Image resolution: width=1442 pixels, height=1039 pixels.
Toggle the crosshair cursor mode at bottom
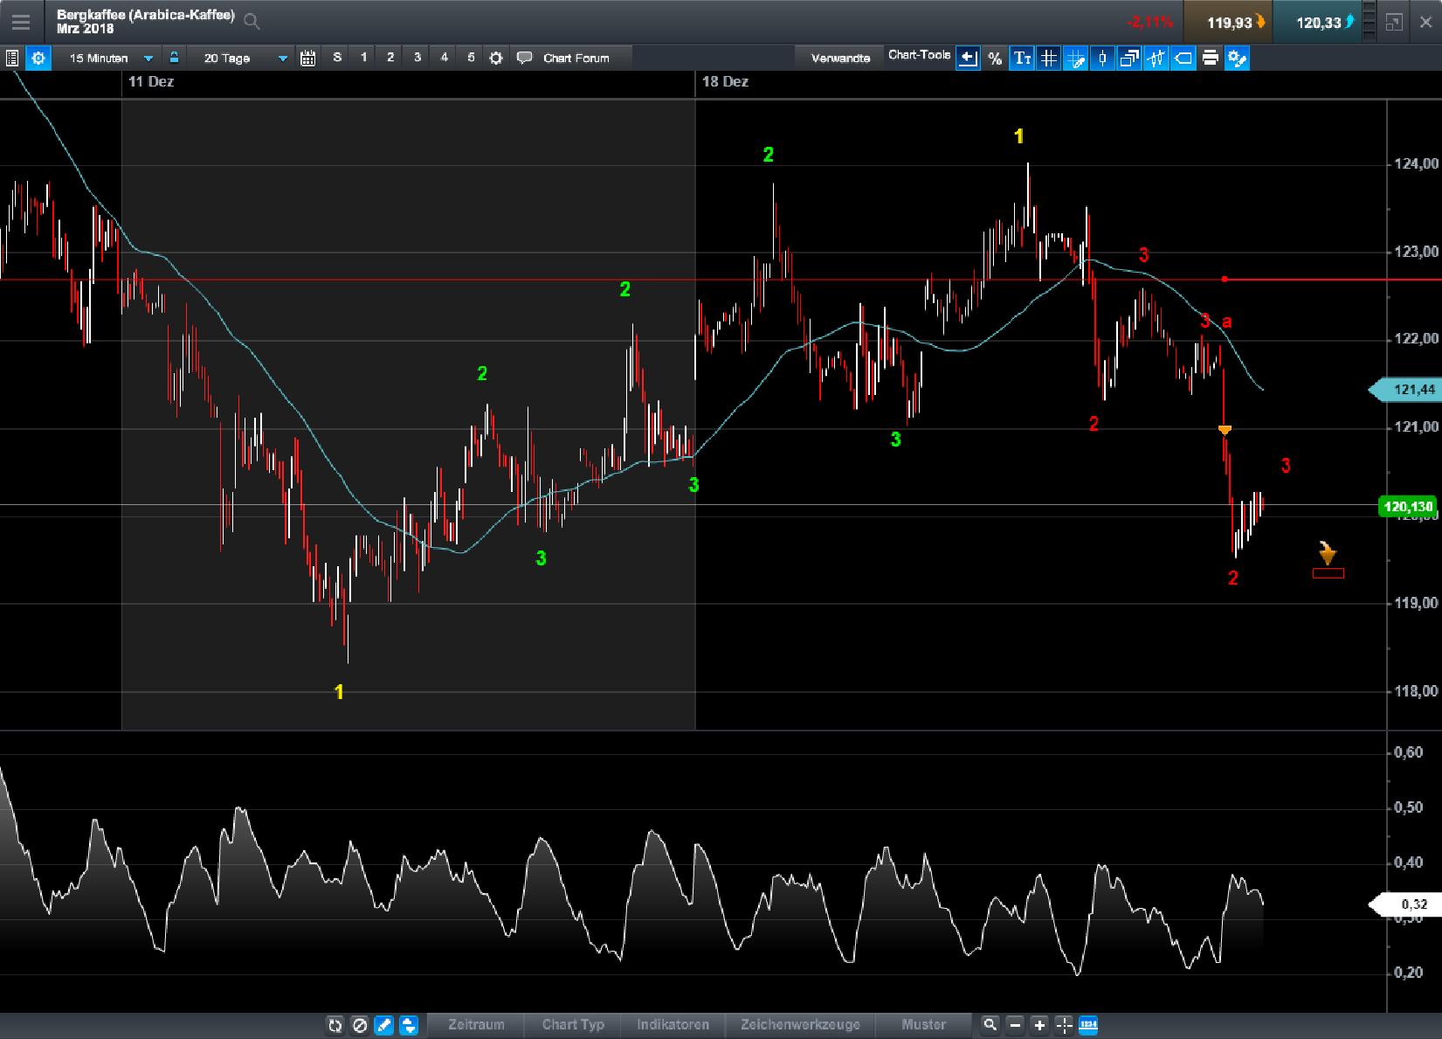[1064, 1024]
